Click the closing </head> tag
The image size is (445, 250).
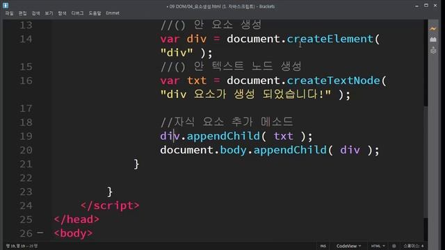tap(76, 219)
